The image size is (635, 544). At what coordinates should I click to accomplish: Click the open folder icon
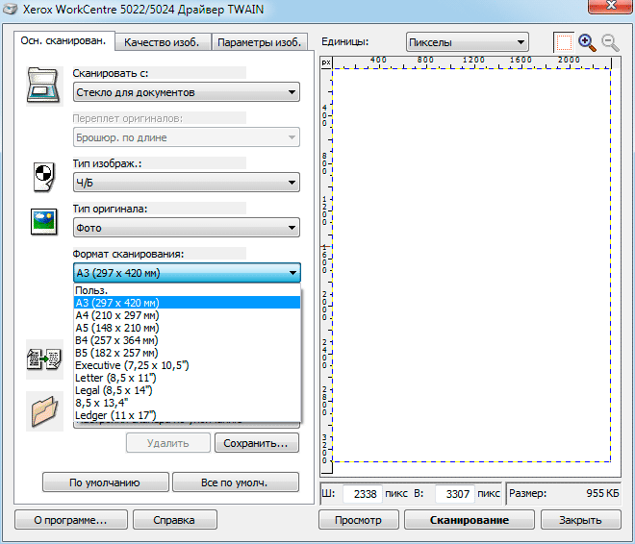point(44,411)
